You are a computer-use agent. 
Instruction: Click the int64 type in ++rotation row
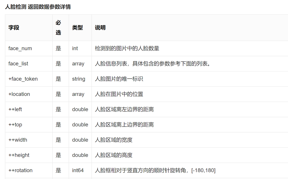(78, 171)
